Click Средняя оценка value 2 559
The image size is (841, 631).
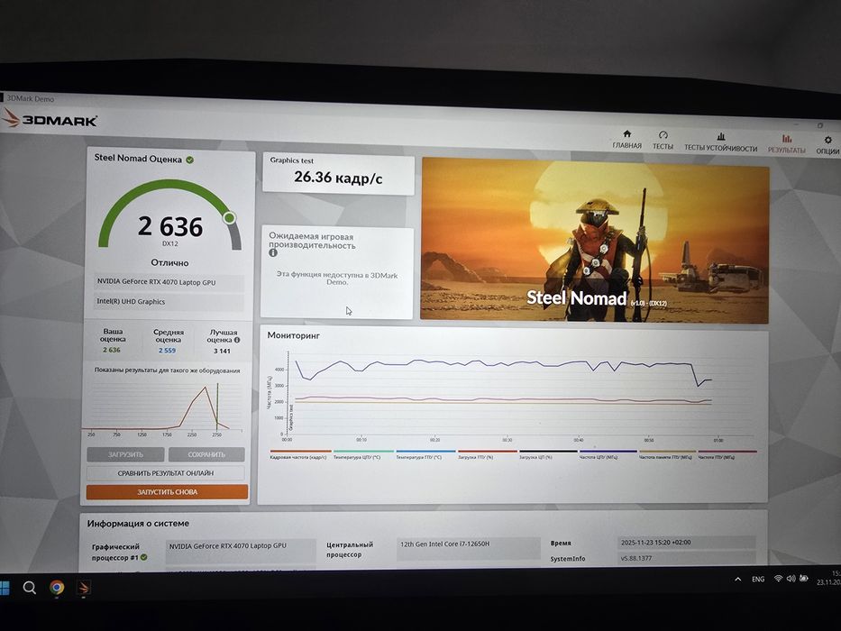tap(167, 351)
